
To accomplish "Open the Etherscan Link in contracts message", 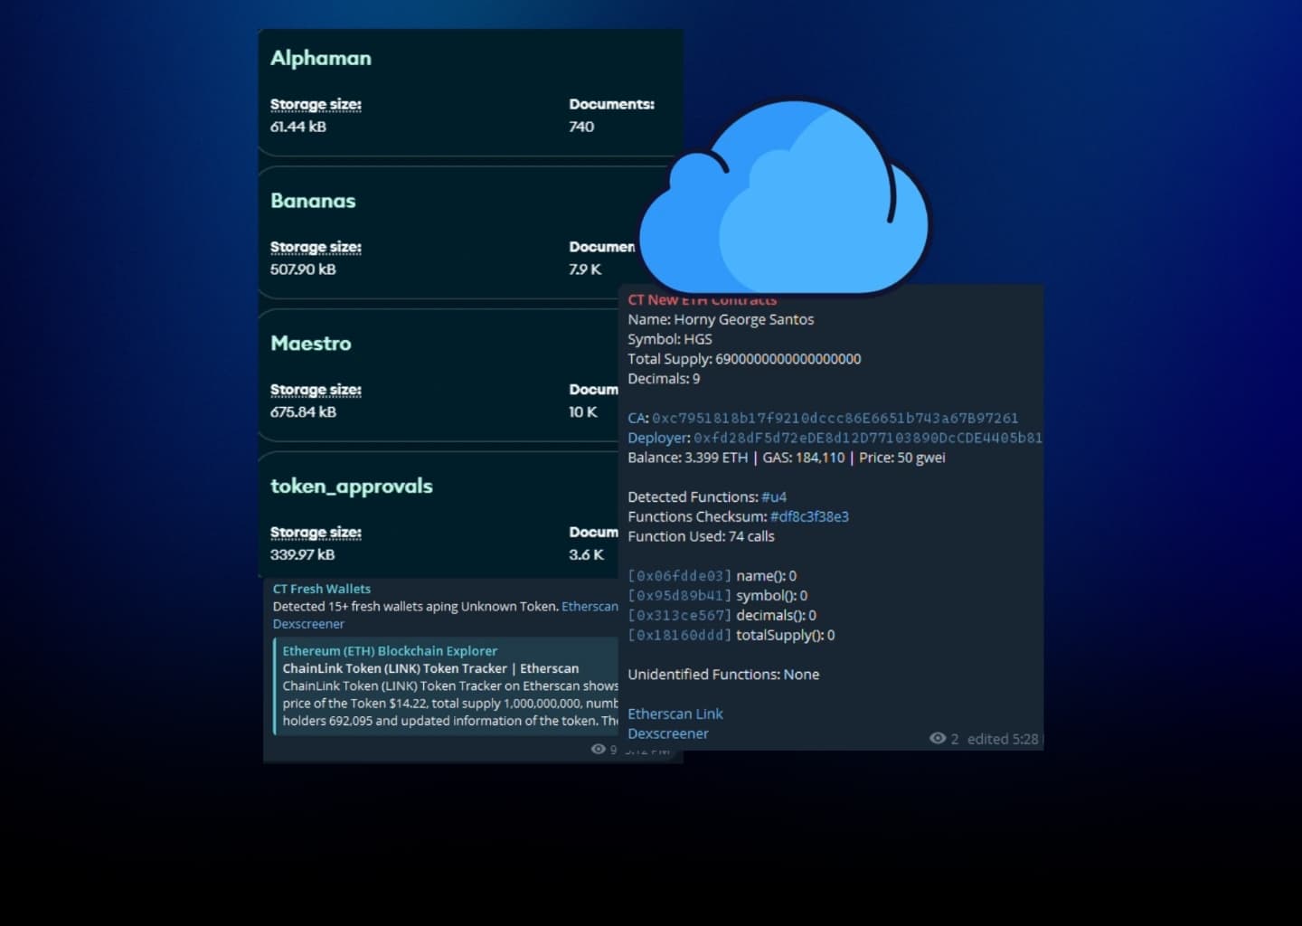I will pyautogui.click(x=675, y=714).
